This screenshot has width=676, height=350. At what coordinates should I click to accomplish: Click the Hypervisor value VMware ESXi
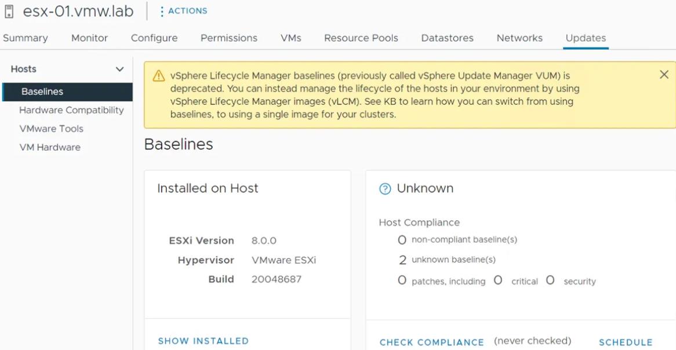pos(284,261)
